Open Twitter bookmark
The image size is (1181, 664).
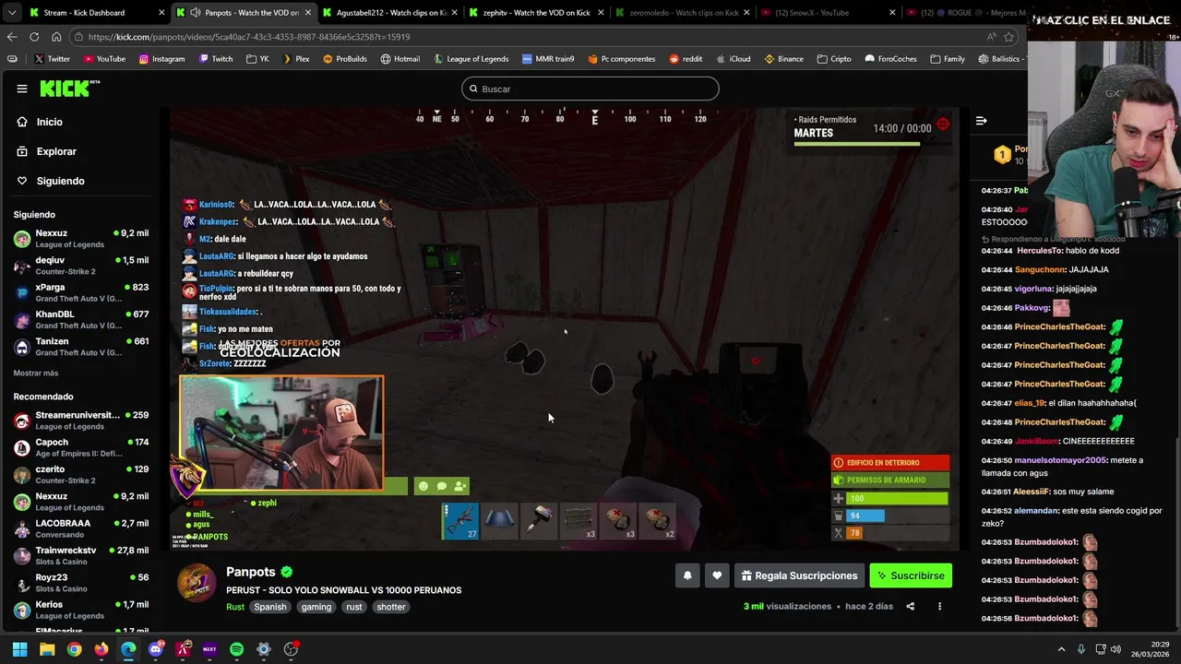(x=52, y=59)
